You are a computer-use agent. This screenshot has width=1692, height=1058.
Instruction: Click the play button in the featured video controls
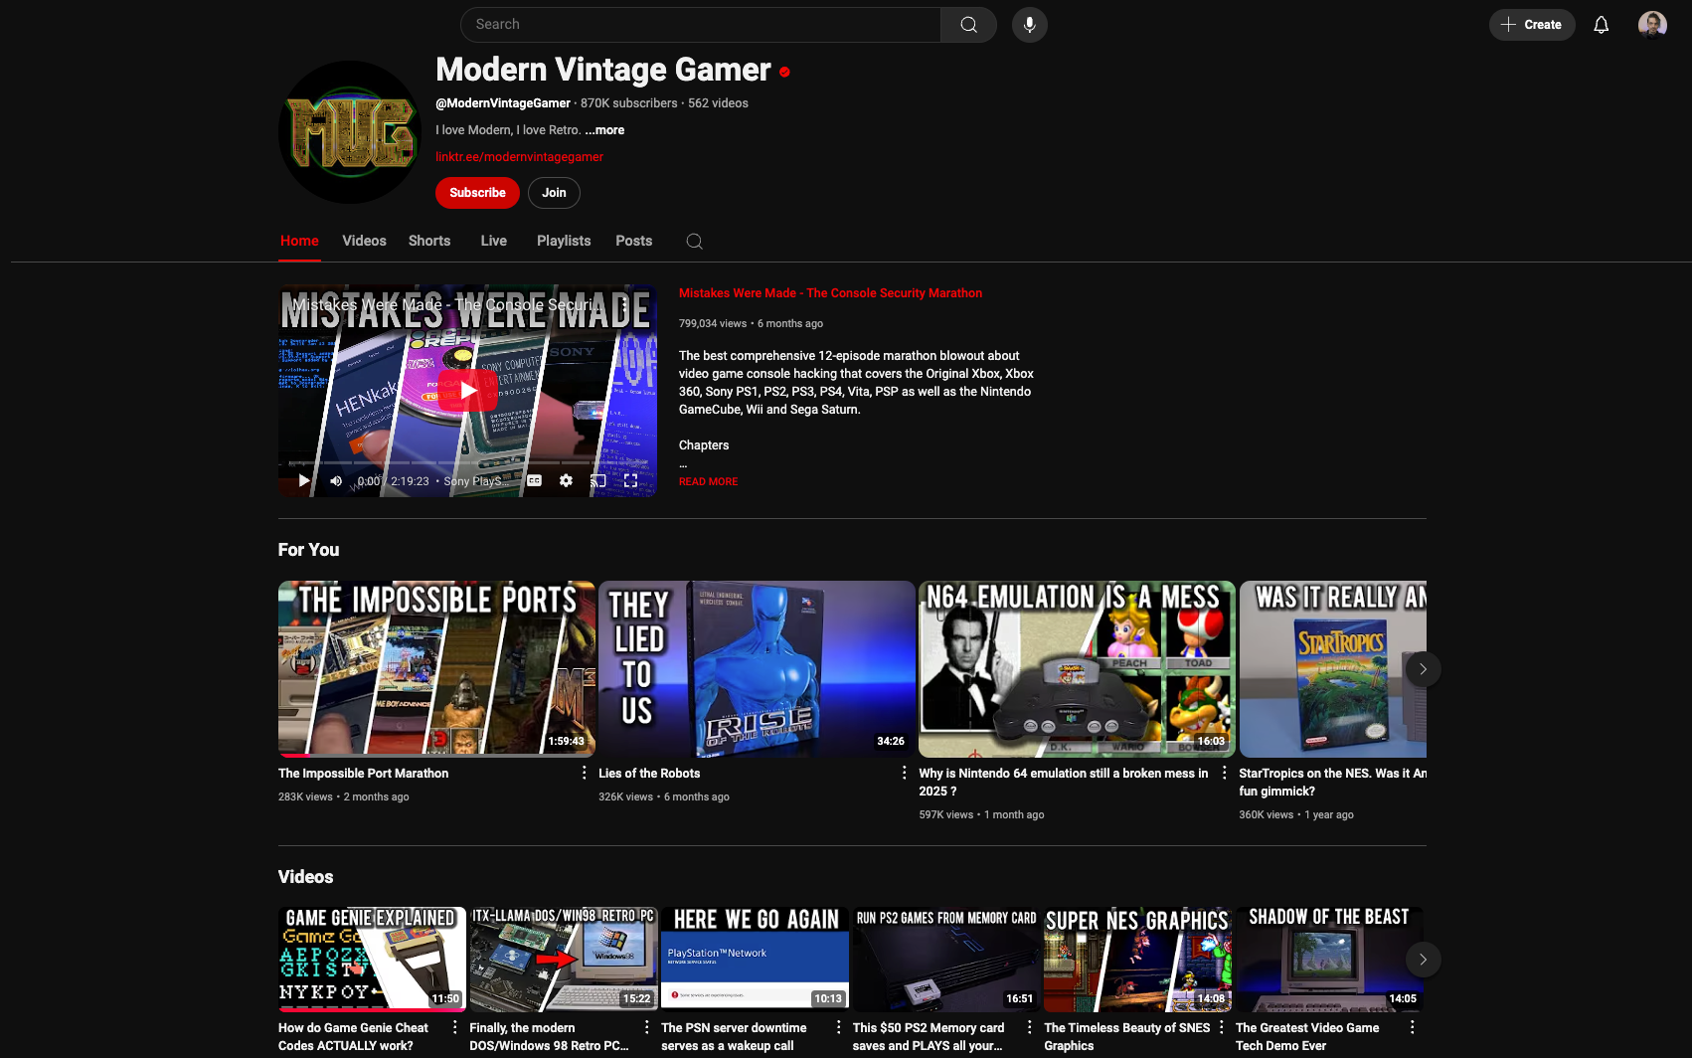304,481
